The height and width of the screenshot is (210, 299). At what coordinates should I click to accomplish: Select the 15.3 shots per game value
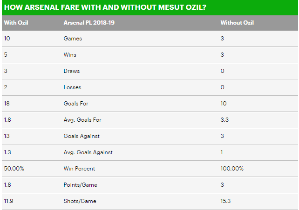[x=226, y=201]
